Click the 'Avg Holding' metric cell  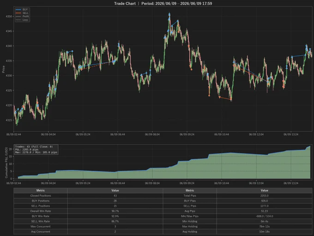(x=190, y=231)
